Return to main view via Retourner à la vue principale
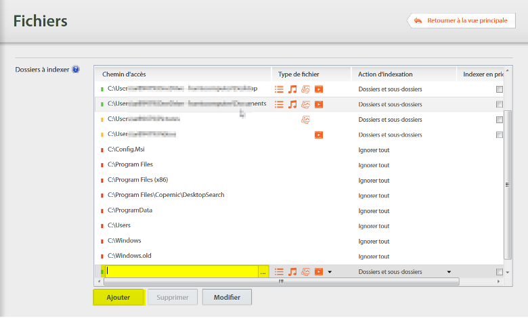 coord(460,20)
